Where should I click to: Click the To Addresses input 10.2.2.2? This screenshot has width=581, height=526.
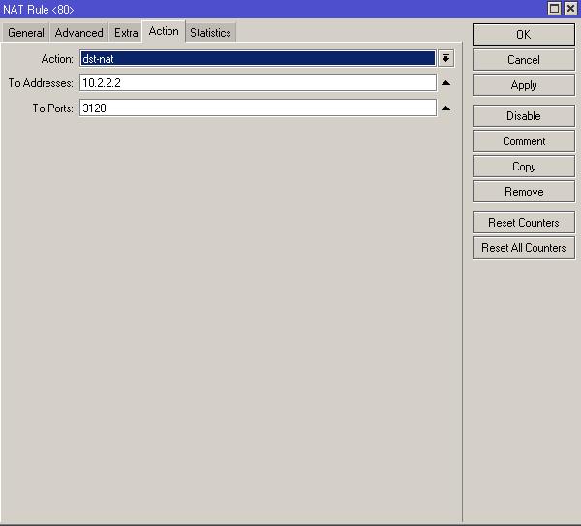[258, 82]
